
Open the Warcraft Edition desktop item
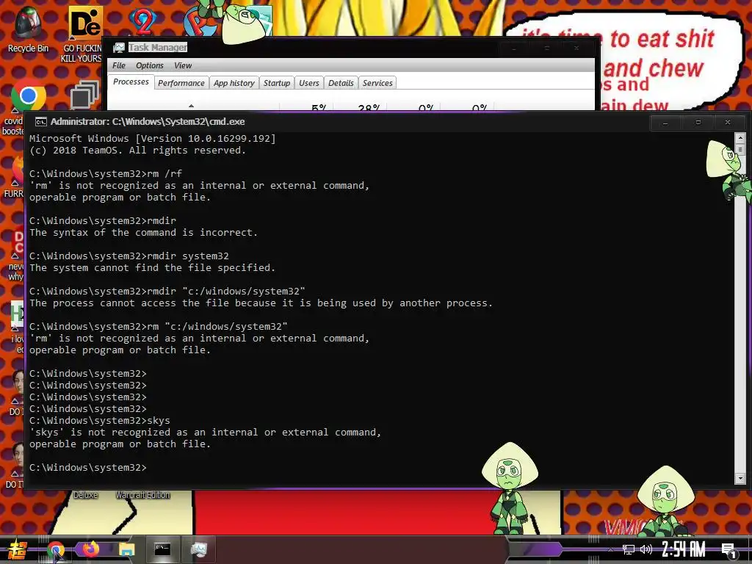[x=142, y=495]
